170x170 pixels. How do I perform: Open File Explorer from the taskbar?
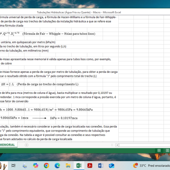68,166
